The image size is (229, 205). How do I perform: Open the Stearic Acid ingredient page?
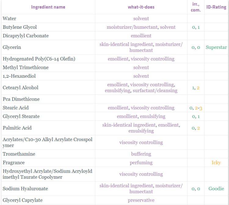point(16,108)
